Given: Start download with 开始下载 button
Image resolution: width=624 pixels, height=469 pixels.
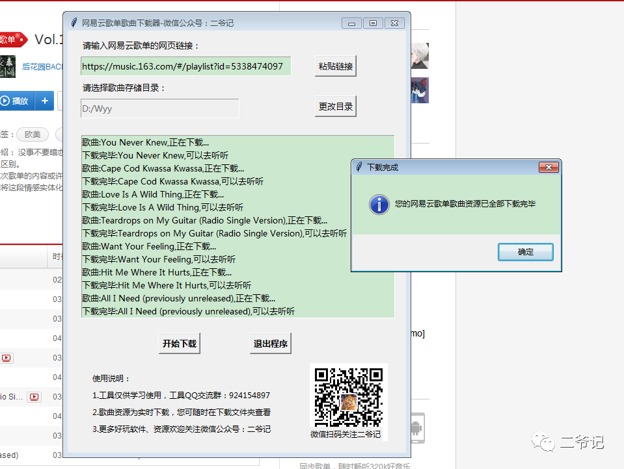Looking at the screenshot, I should pyautogui.click(x=180, y=344).
